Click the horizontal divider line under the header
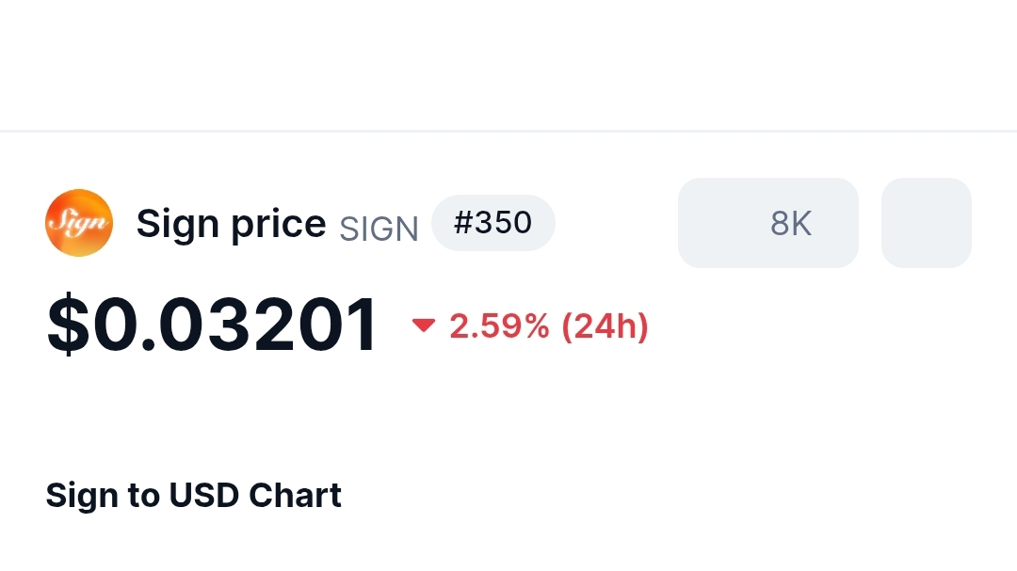1017x571 pixels. point(508,131)
